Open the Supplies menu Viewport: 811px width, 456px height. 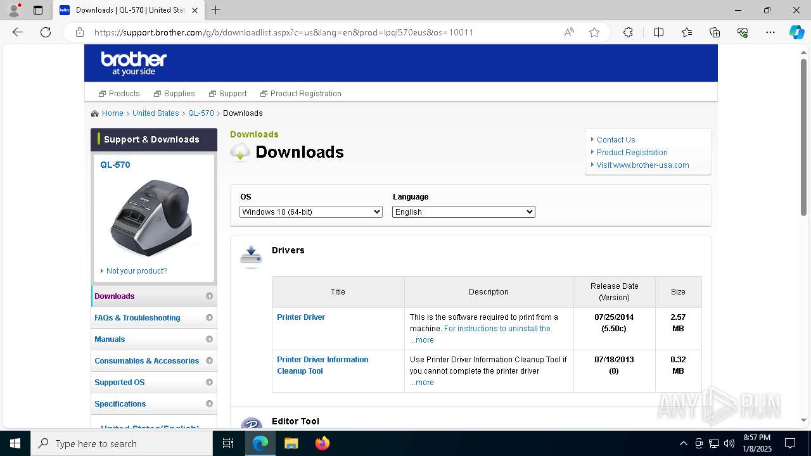click(x=174, y=94)
